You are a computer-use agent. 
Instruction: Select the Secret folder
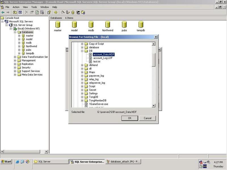pyautogui.click(x=93, y=90)
